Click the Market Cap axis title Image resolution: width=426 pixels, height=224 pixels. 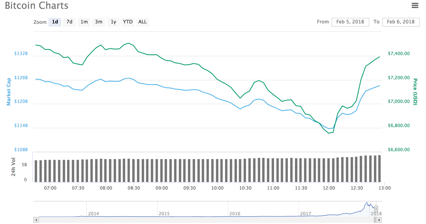(x=9, y=92)
